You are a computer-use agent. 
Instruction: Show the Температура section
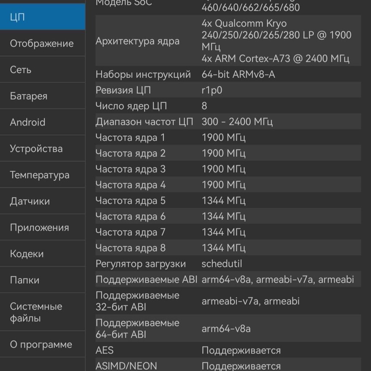click(43, 175)
